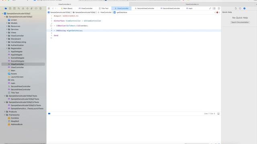The width and height of the screenshot is (257, 144).
Task: Open the Breakpoint navigator icon
Action: click(x=36, y=8)
